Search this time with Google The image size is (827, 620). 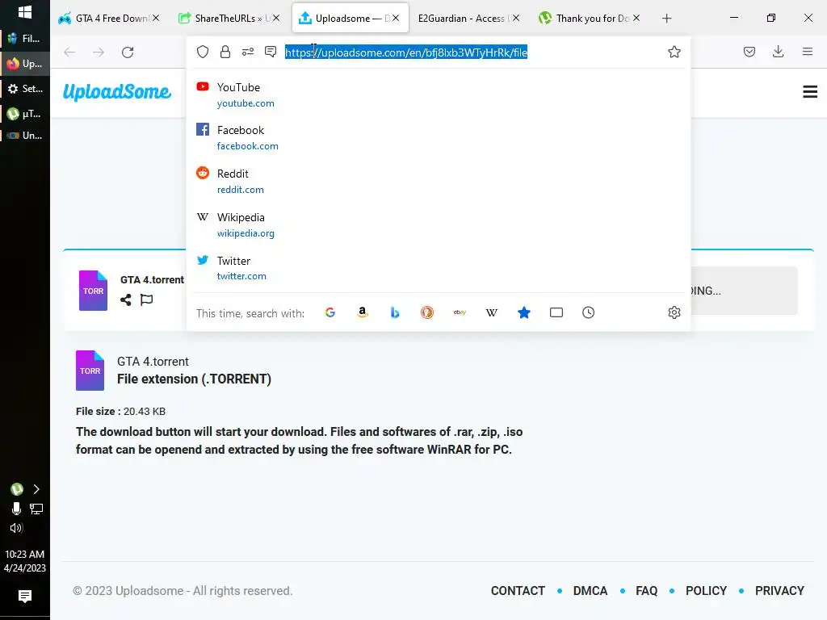tap(330, 312)
